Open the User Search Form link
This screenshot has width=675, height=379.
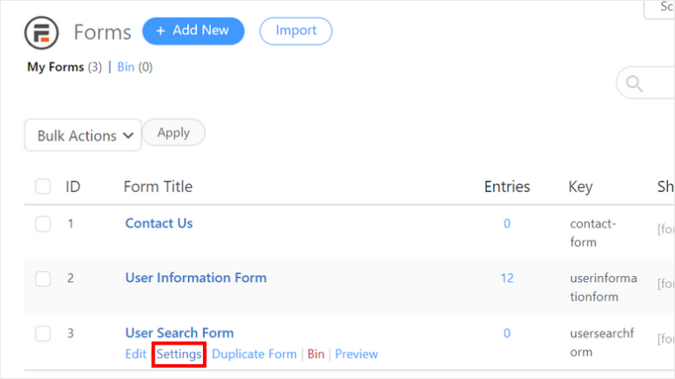(x=179, y=333)
